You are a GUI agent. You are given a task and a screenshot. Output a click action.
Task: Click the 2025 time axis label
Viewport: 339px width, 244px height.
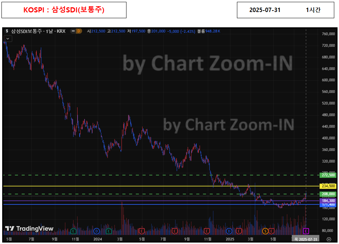tap(230, 239)
